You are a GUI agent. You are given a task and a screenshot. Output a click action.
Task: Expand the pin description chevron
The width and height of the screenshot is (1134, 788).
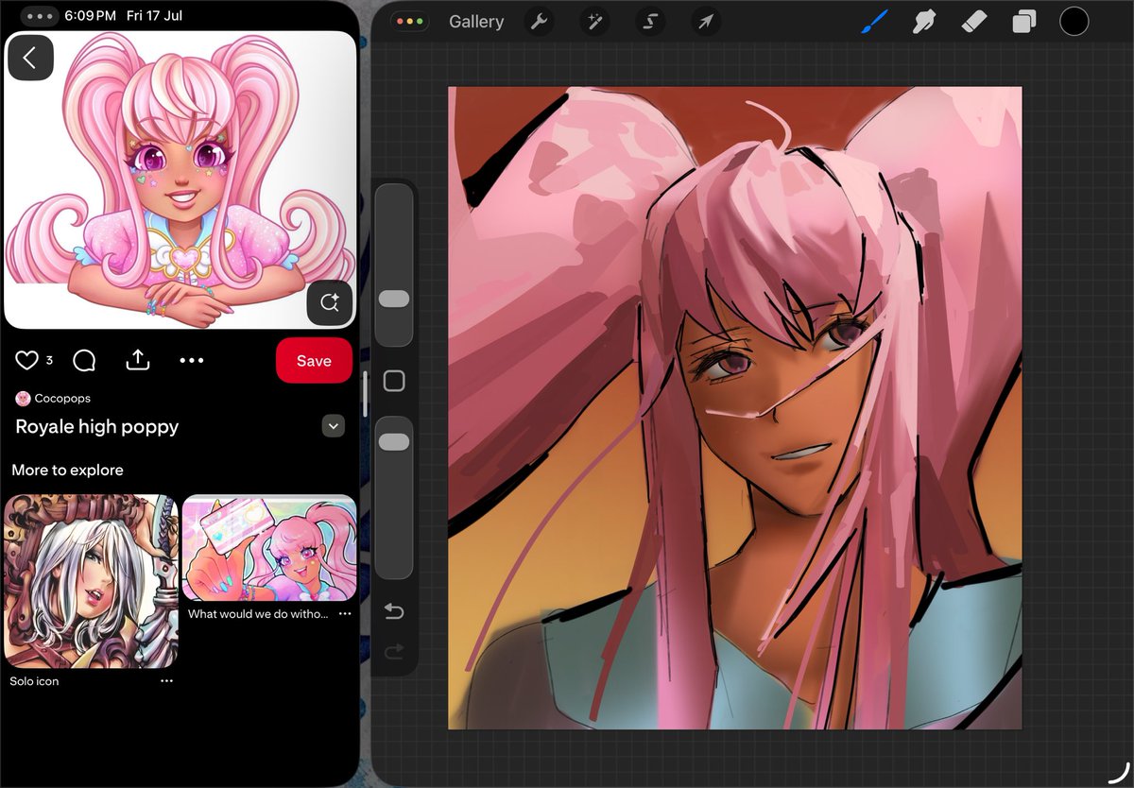333,426
